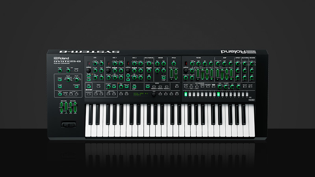Click the MANUAL button
315x177 pixels.
click(x=98, y=87)
